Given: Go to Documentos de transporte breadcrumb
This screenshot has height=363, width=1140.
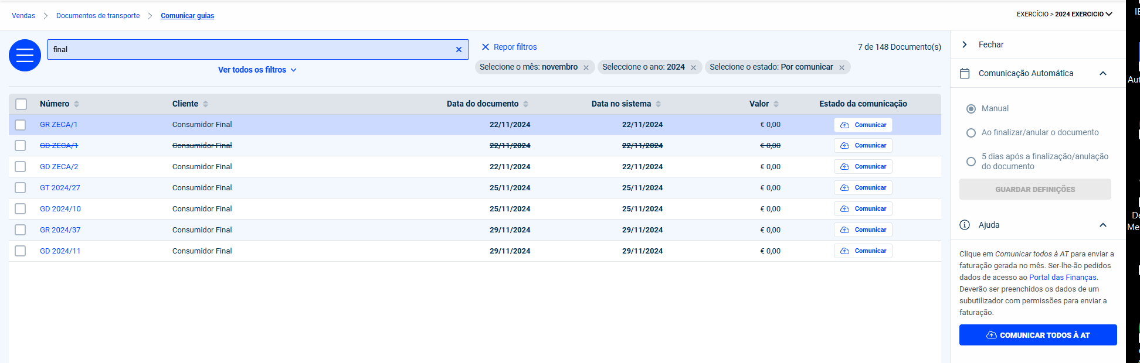Looking at the screenshot, I should [x=98, y=16].
